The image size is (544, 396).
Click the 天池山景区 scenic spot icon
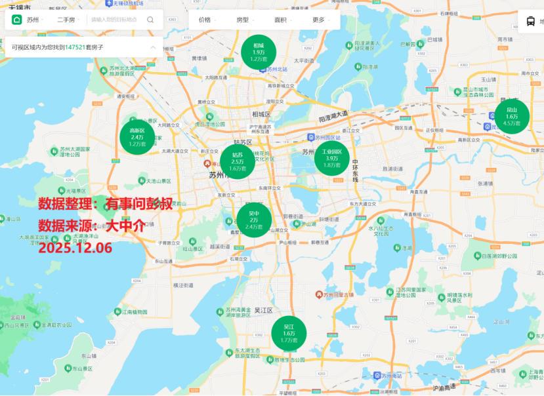click(141, 181)
